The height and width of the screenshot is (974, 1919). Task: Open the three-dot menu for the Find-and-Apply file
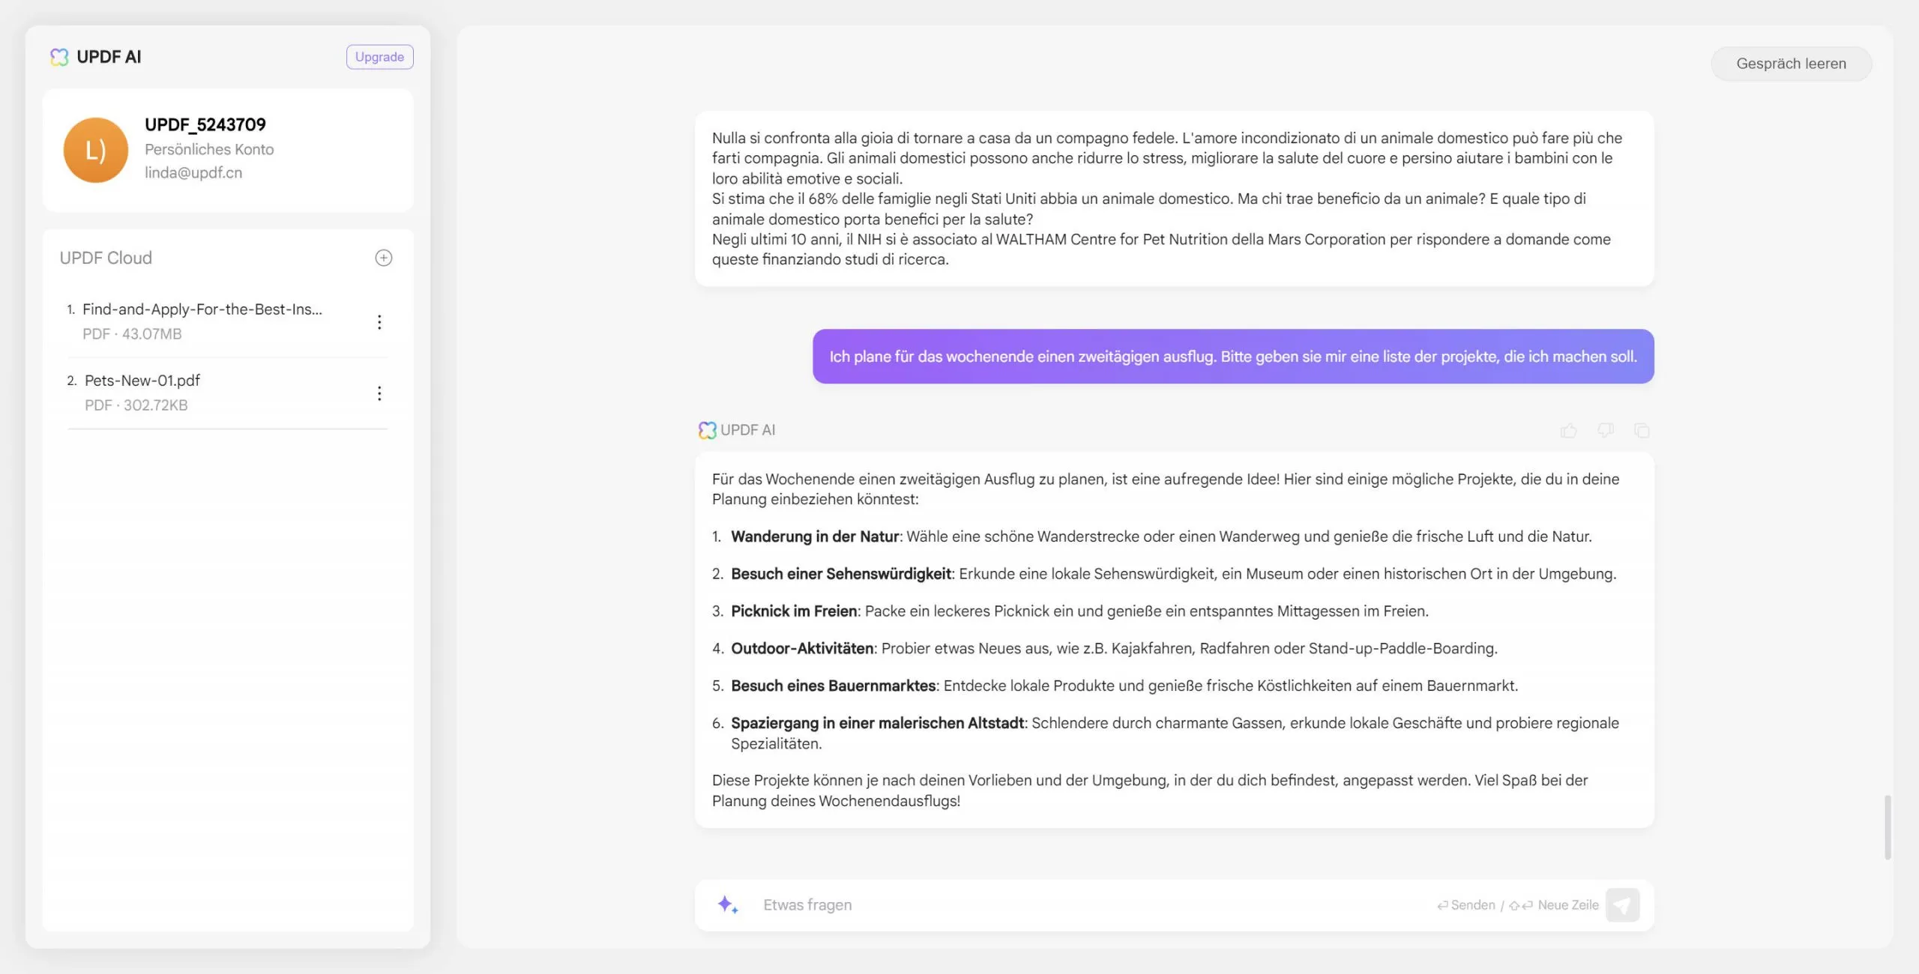(380, 321)
